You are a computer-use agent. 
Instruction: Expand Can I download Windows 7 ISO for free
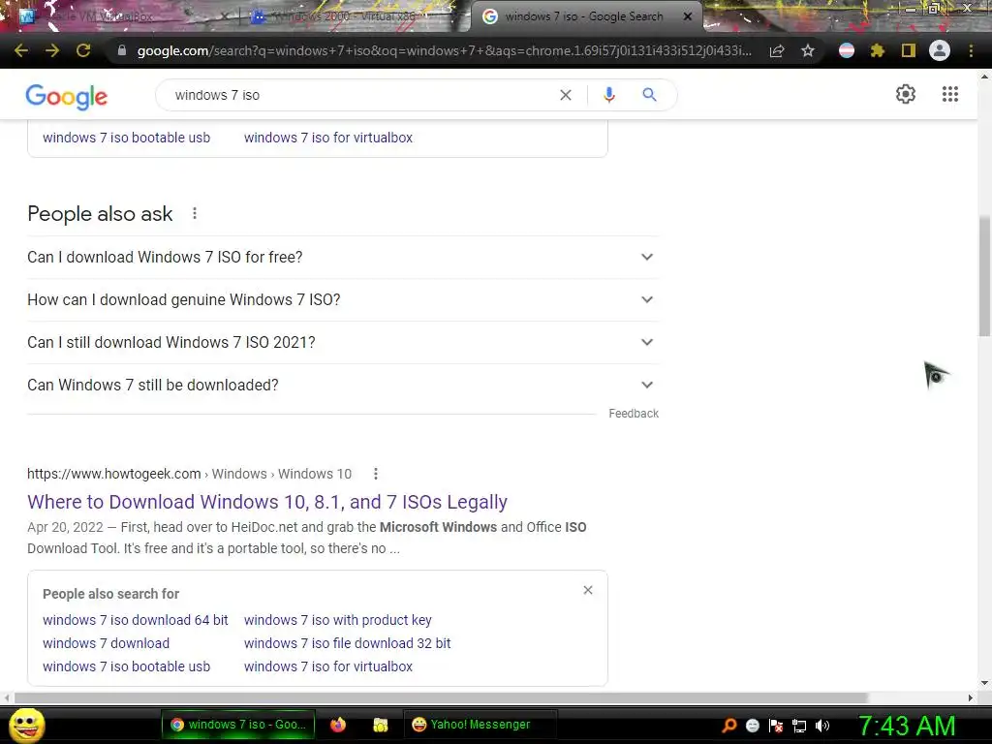pyautogui.click(x=342, y=258)
